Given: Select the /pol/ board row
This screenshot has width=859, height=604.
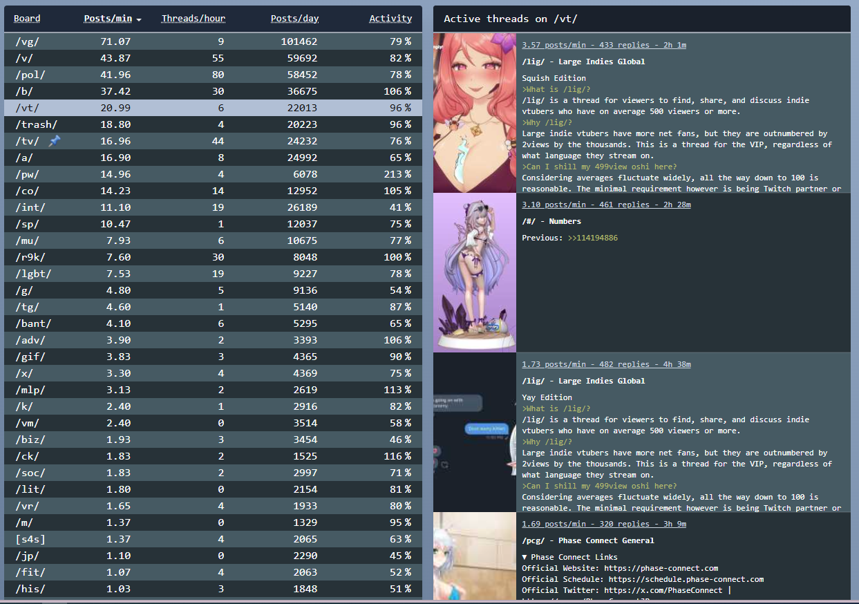Looking at the screenshot, I should click(213, 75).
